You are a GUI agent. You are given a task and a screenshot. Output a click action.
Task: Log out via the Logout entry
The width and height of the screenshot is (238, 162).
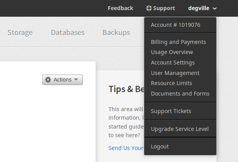160,147
